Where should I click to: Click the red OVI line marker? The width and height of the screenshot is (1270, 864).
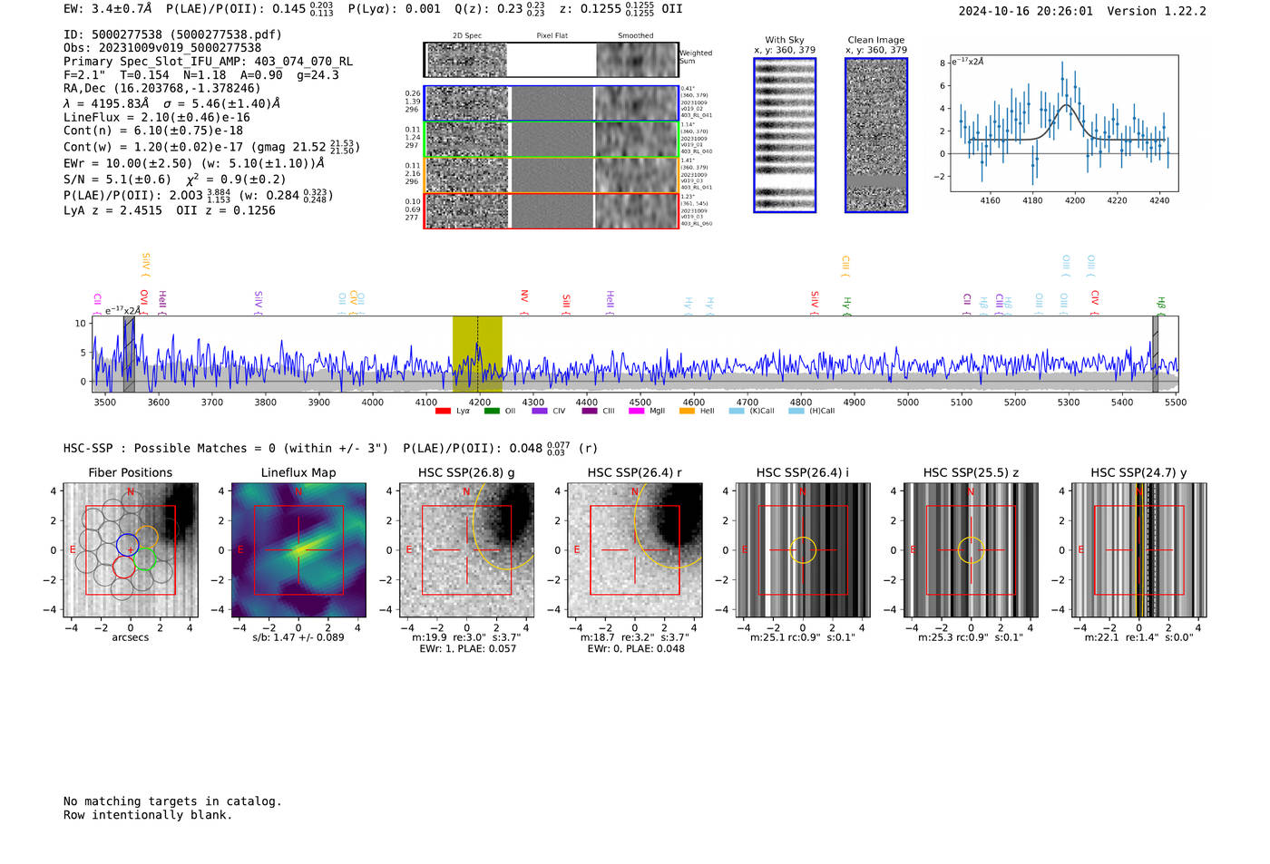144,302
